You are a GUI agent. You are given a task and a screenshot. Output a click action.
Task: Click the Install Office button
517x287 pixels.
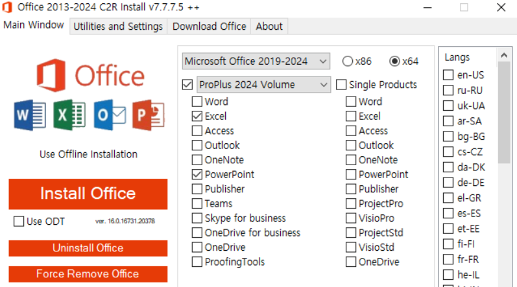[88, 194]
